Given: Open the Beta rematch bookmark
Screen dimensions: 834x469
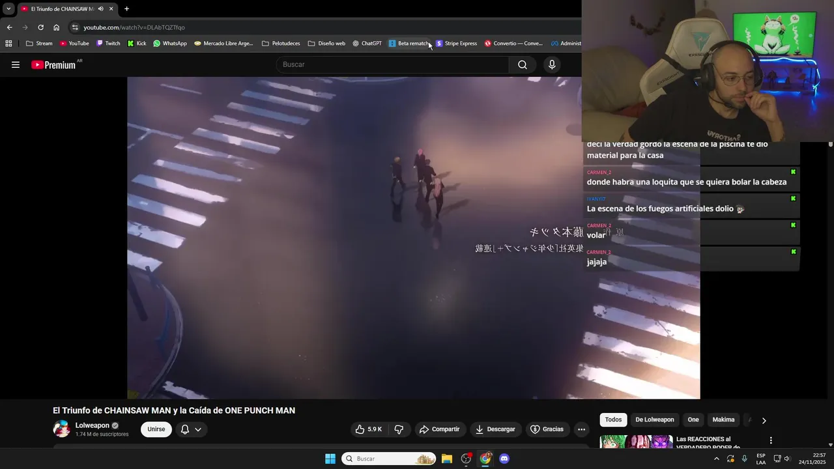Looking at the screenshot, I should 409,44.
